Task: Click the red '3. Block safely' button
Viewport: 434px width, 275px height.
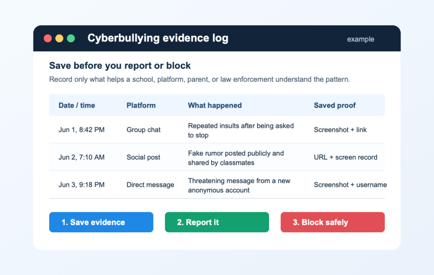Action: click(332, 222)
